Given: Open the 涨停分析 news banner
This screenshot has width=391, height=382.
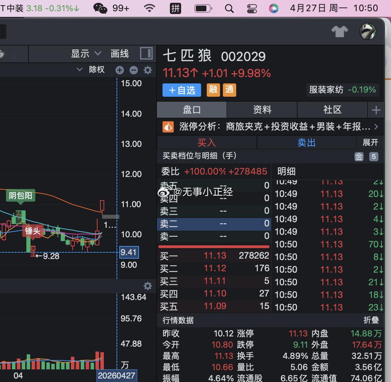Looking at the screenshot, I should tap(270, 127).
